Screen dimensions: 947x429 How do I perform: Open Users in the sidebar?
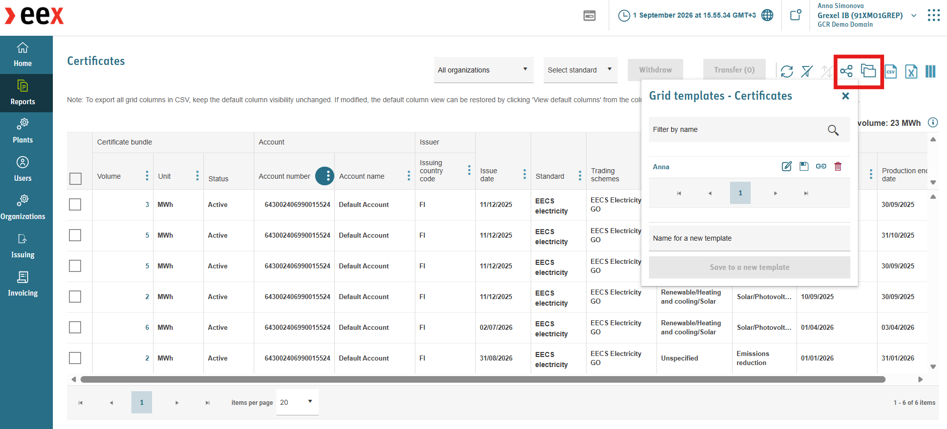[23, 170]
